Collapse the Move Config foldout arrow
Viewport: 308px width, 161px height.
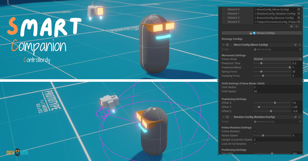tap(223, 45)
